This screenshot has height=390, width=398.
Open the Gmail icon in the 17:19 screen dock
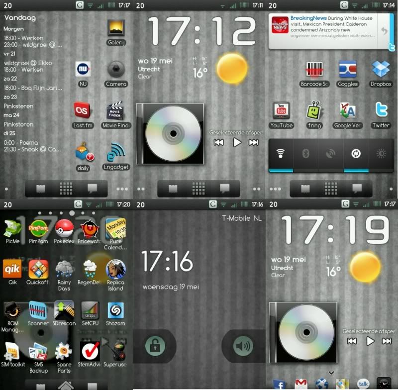[301, 384]
